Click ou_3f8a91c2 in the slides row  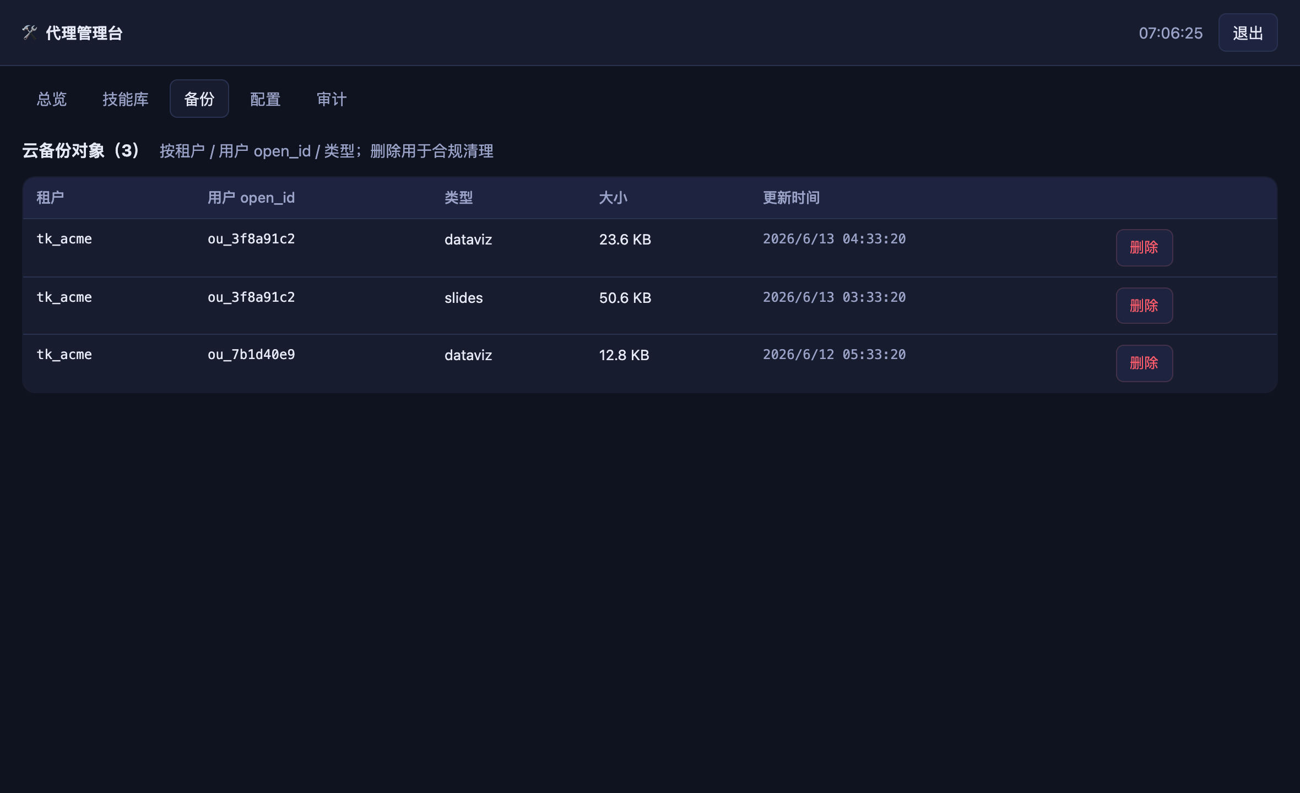pyautogui.click(x=251, y=297)
